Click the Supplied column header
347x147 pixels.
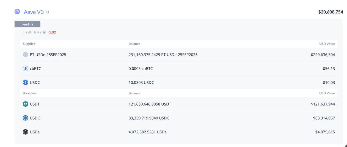(29, 44)
